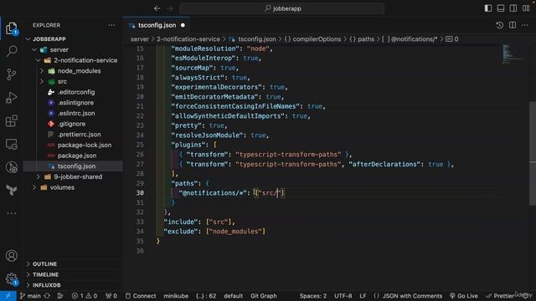The image size is (536, 301).
Task: Customize layout icon in title bar
Action: pyautogui.click(x=526, y=8)
